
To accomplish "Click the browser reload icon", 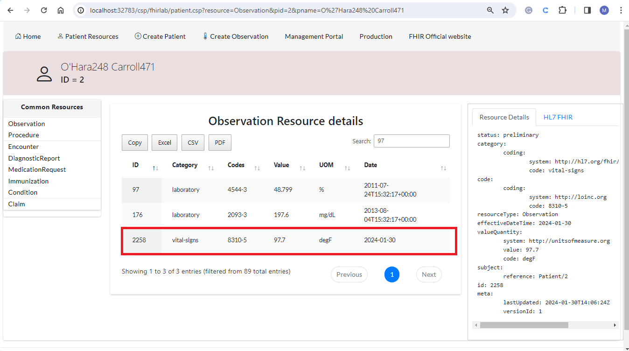I will pyautogui.click(x=44, y=10).
